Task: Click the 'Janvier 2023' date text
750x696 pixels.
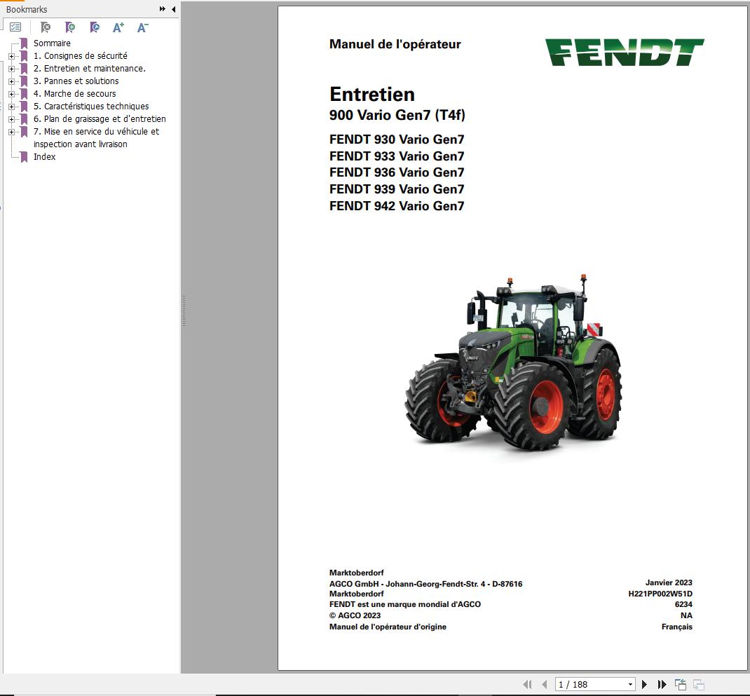Action: [669, 582]
